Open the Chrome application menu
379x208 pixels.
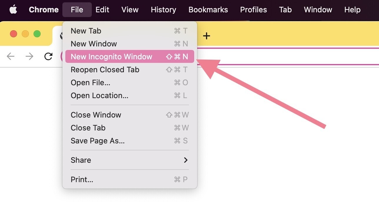[44, 9]
